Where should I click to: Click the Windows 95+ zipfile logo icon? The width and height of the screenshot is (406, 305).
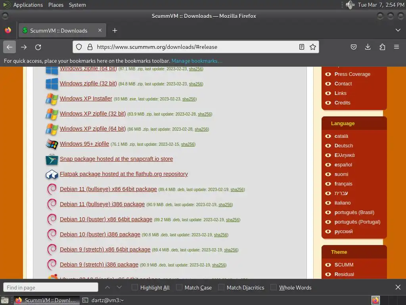(x=52, y=144)
